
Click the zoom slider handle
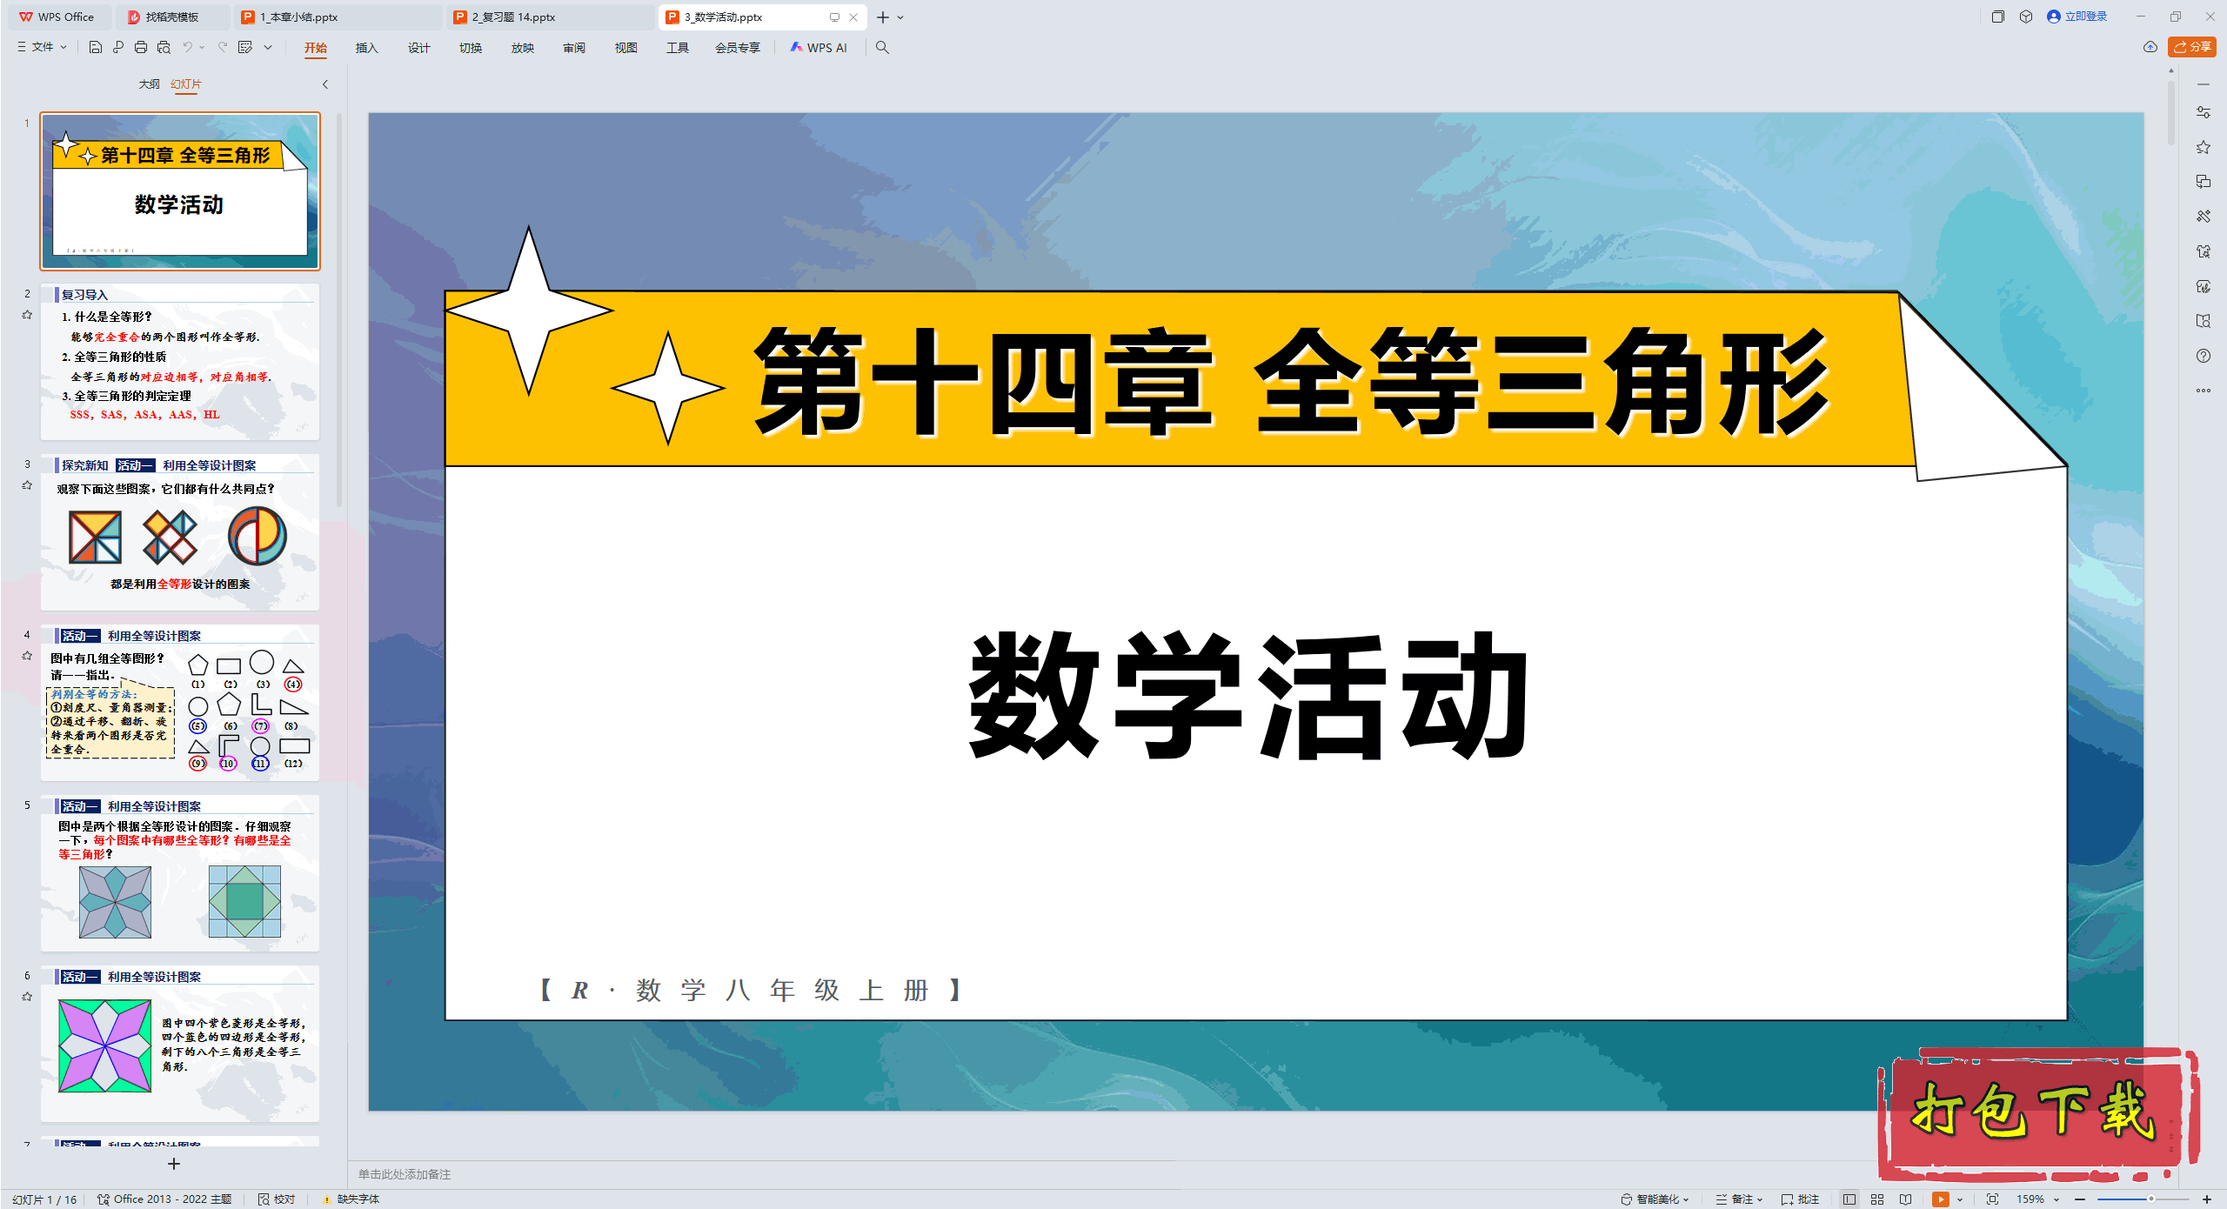[x=2150, y=1199]
